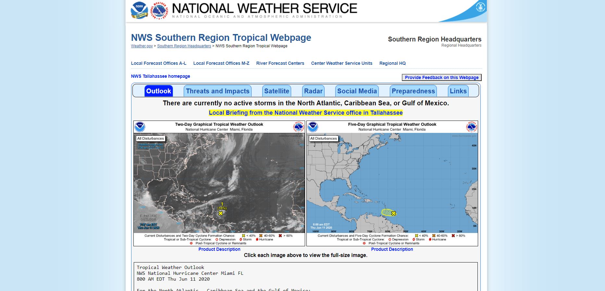Click the National Weather Service banner title
605x291 pixels.
click(265, 8)
